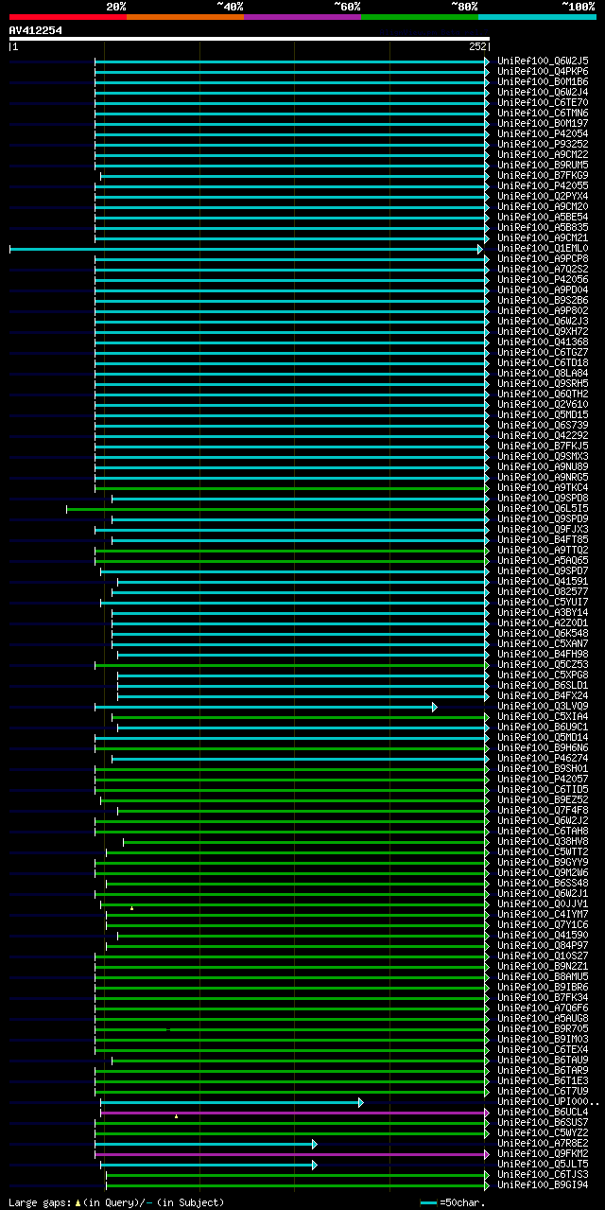Click the label UniRef100_Q38HV8

click(x=543, y=841)
